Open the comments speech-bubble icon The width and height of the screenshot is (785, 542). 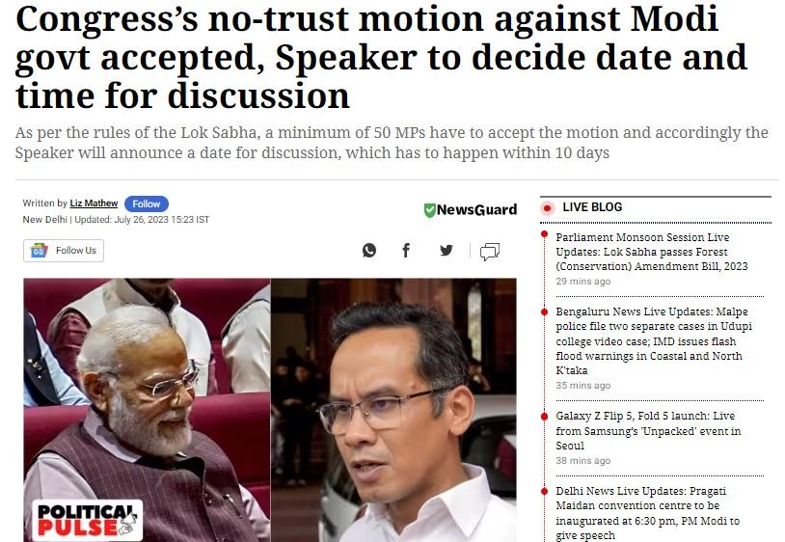click(490, 252)
